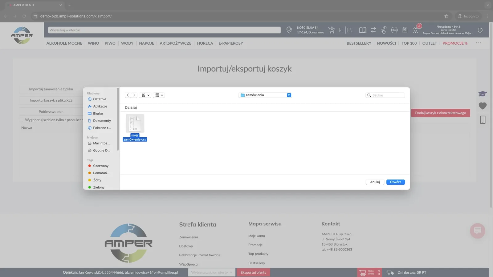Click Anuluj to cancel file dialog
Screen dimensions: 493x277
pyautogui.click(x=375, y=182)
